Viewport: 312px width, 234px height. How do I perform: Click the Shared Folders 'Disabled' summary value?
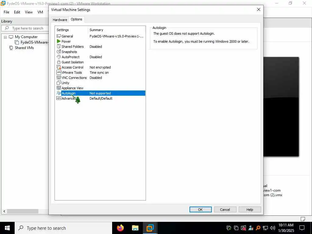pos(96,47)
